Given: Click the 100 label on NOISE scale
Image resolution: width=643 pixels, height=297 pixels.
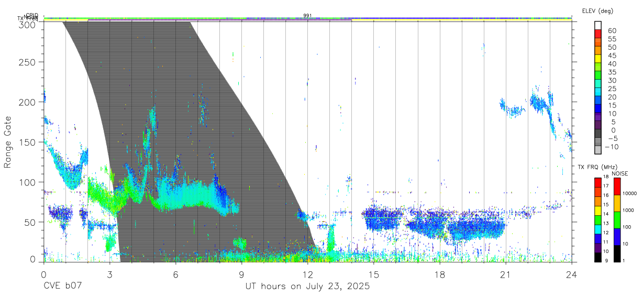Looking at the screenshot, I should pyautogui.click(x=627, y=227).
